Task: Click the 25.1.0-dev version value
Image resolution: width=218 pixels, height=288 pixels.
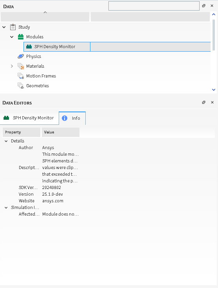Action: point(52,194)
